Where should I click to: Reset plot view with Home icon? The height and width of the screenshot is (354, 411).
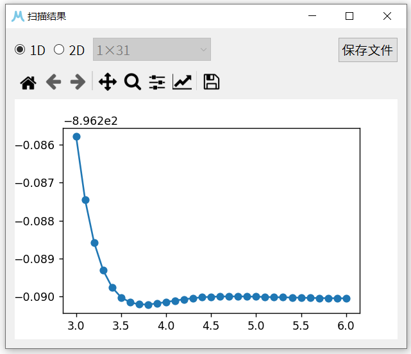click(28, 82)
